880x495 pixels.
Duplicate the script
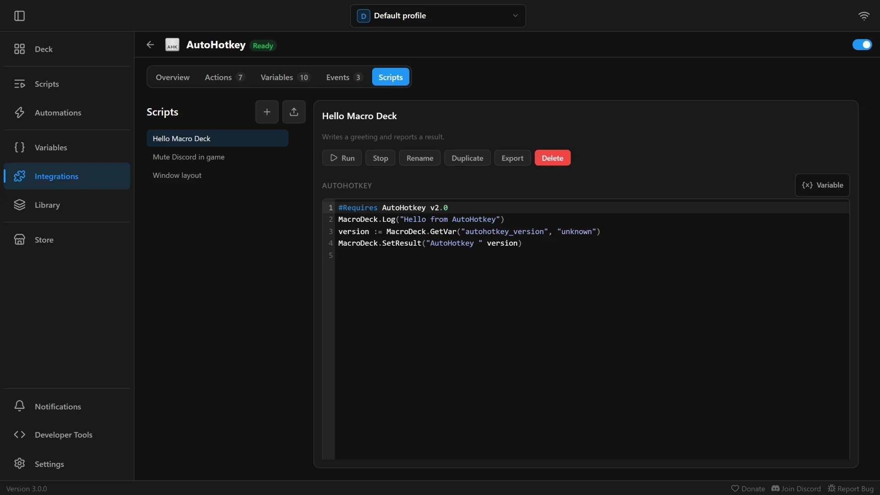467,158
